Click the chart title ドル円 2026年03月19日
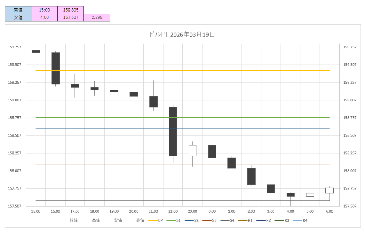Screen dimensions: 365x234 [x=182, y=34]
